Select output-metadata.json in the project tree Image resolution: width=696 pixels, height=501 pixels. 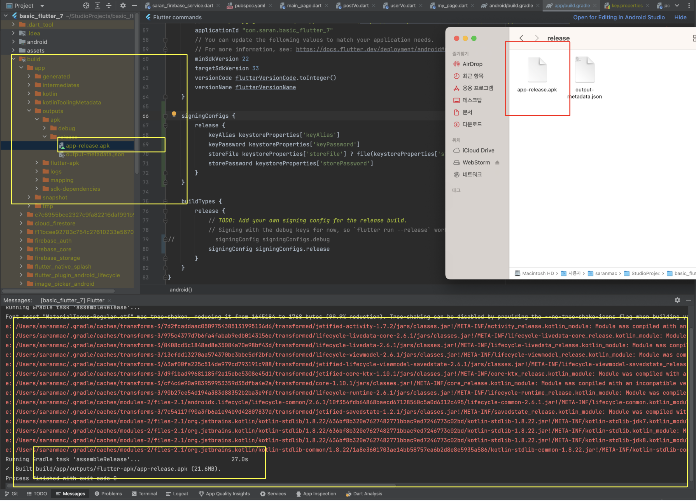95,154
